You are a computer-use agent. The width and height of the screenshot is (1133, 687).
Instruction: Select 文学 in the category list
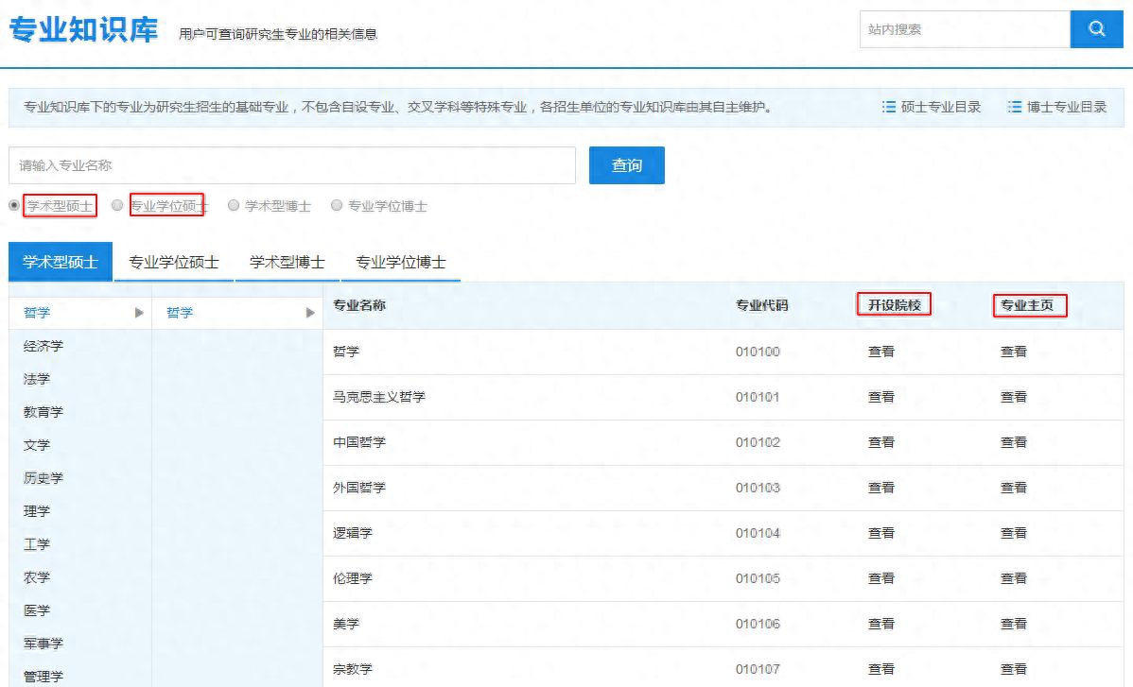[37, 445]
